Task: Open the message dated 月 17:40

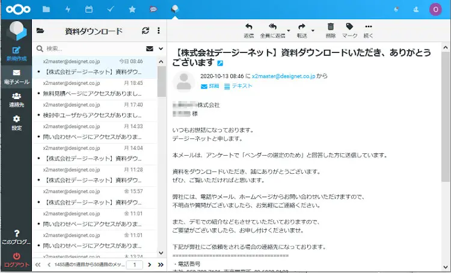Action: [x=95, y=111]
